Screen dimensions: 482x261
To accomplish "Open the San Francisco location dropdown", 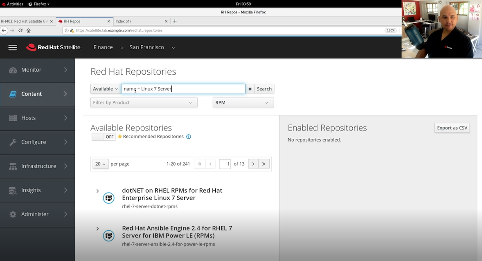I will tap(152, 47).
